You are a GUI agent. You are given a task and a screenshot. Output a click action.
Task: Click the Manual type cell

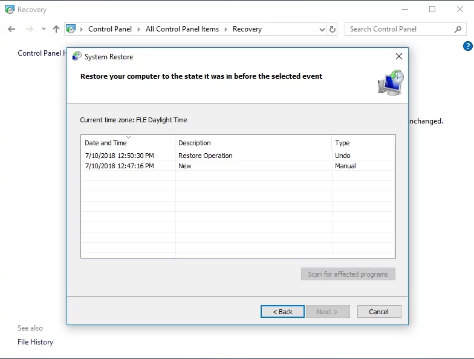(345, 166)
